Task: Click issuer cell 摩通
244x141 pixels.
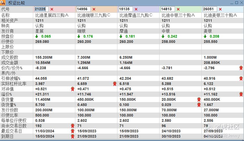Action: tap(123, 31)
